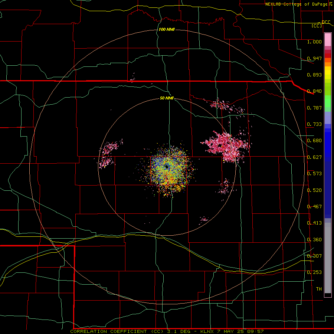Click the 50 NMI range ring label
Image resolution: width=334 pixels, height=334 pixels.
point(167,98)
